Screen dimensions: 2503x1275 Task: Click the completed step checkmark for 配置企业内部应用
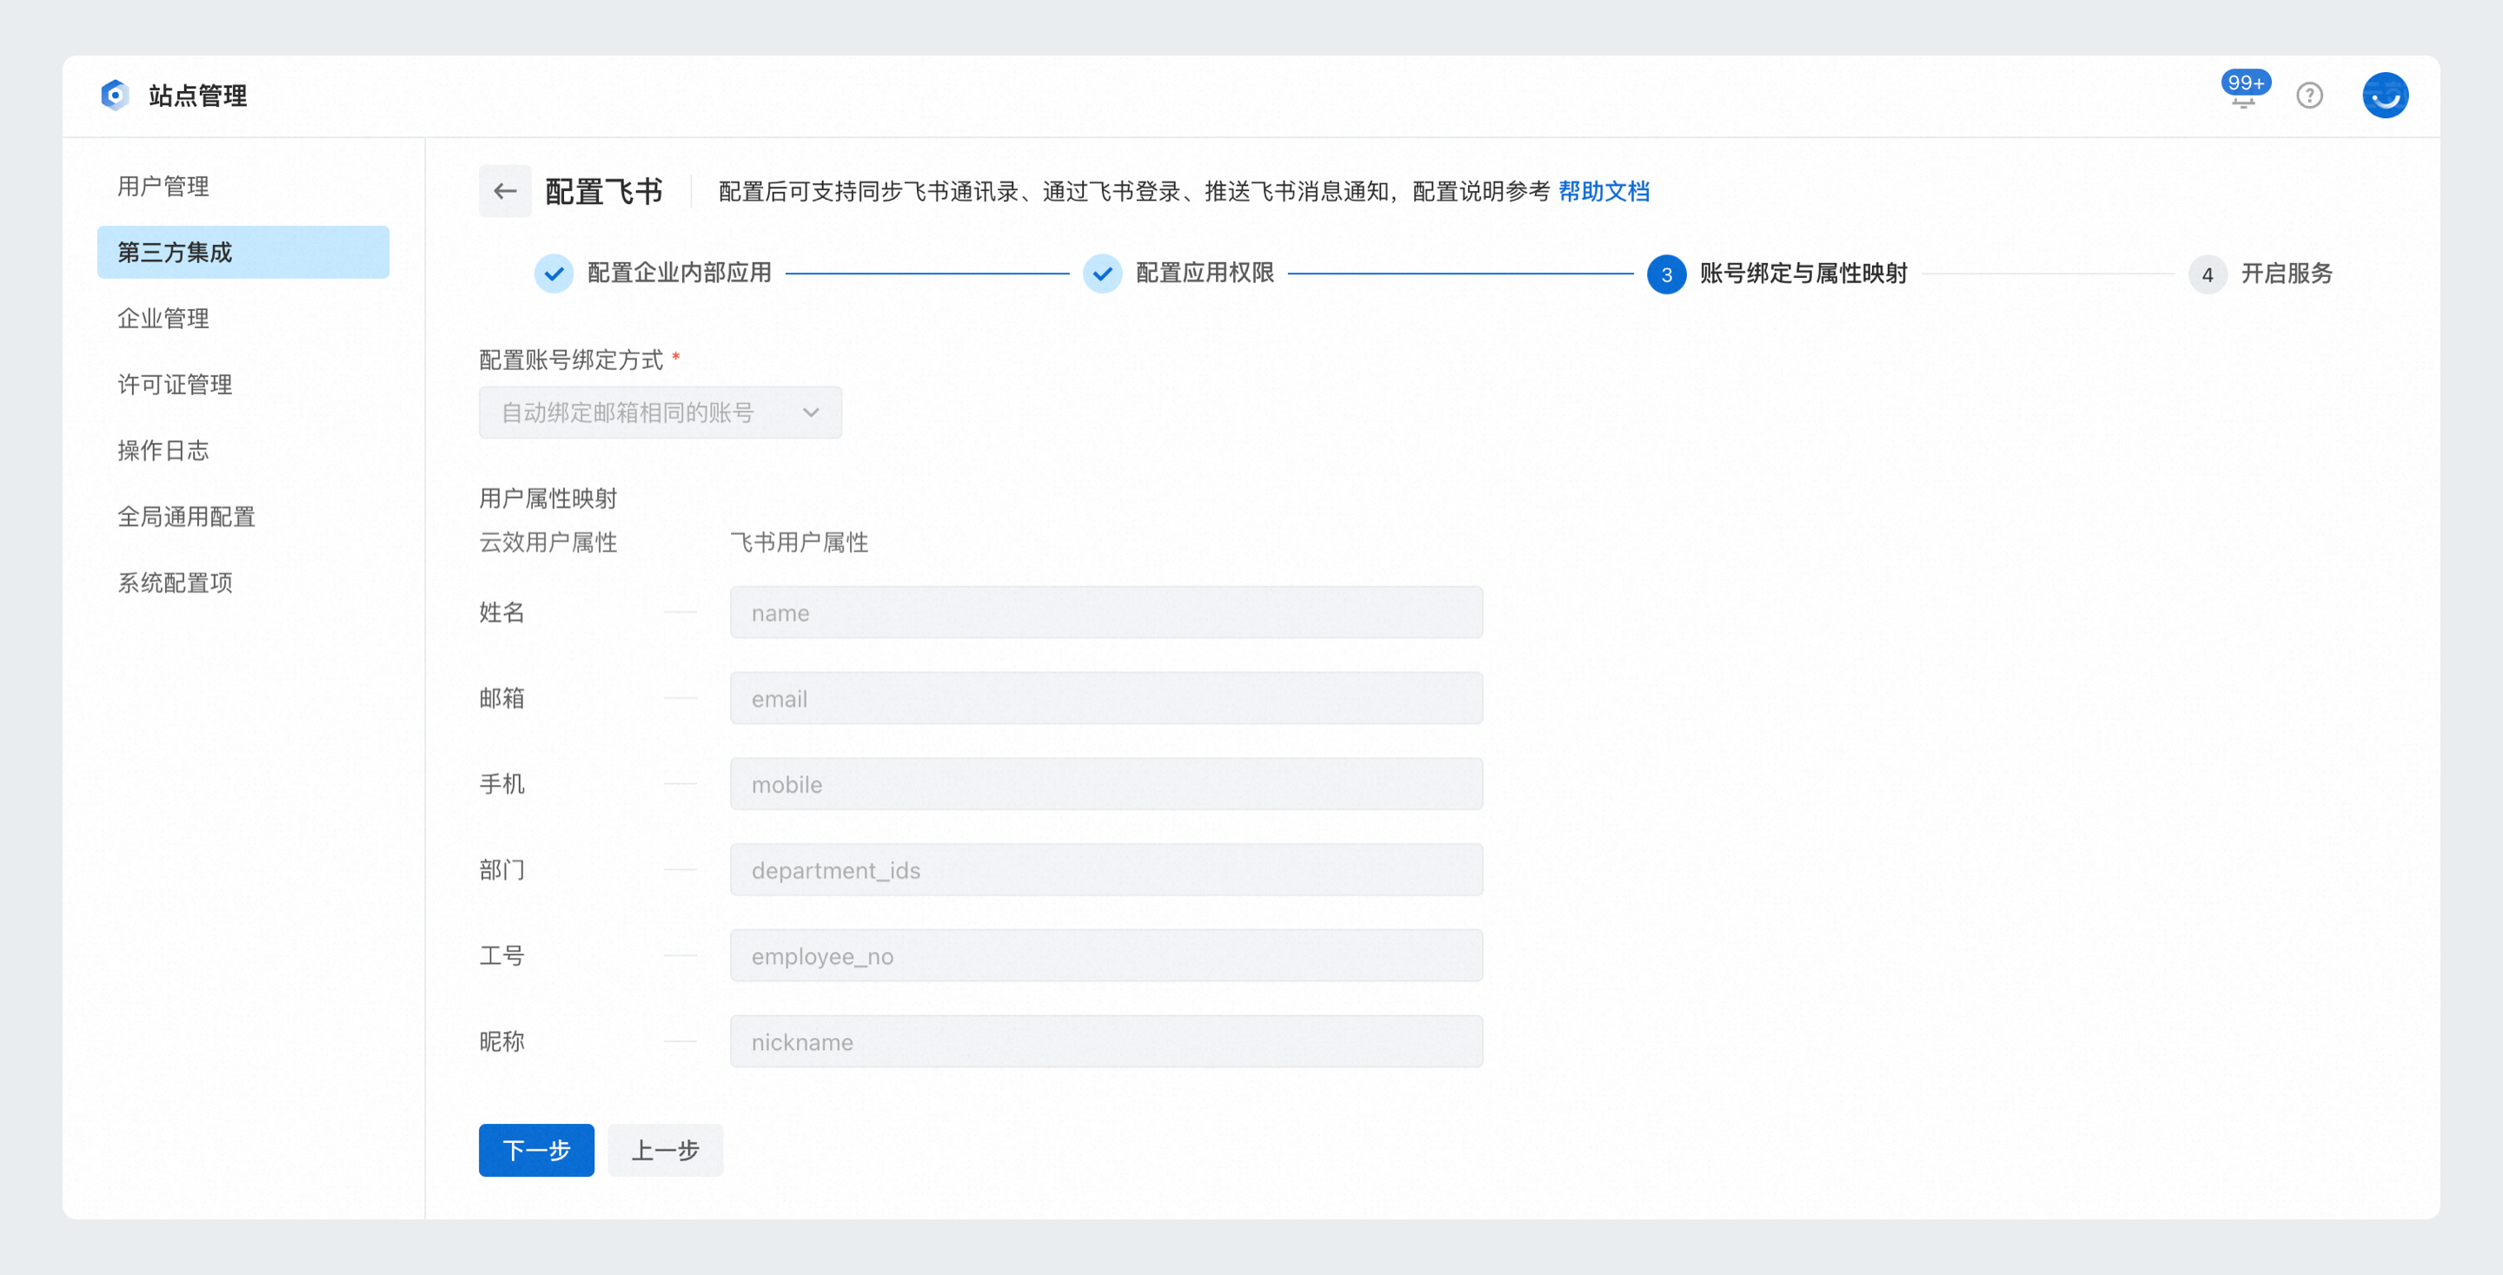click(554, 274)
